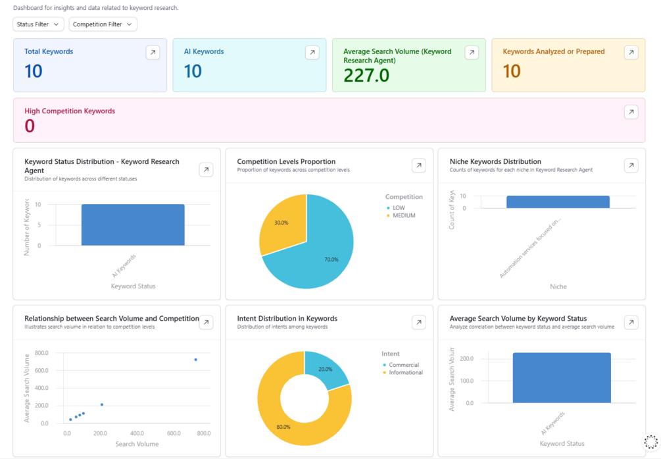
Task: Click the Competition legend heading
Action: click(404, 197)
